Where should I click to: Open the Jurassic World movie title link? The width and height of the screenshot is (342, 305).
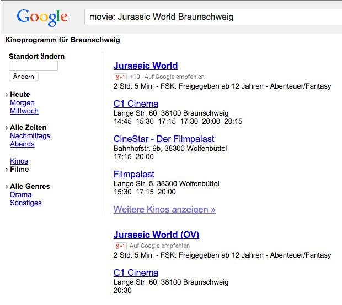[x=146, y=66]
